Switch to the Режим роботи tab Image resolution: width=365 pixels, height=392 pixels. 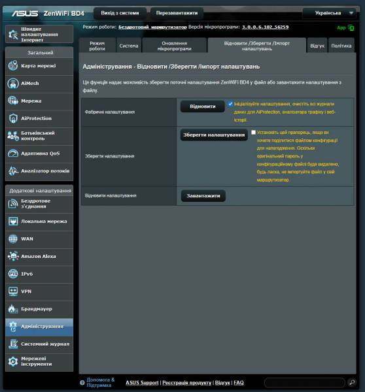97,46
